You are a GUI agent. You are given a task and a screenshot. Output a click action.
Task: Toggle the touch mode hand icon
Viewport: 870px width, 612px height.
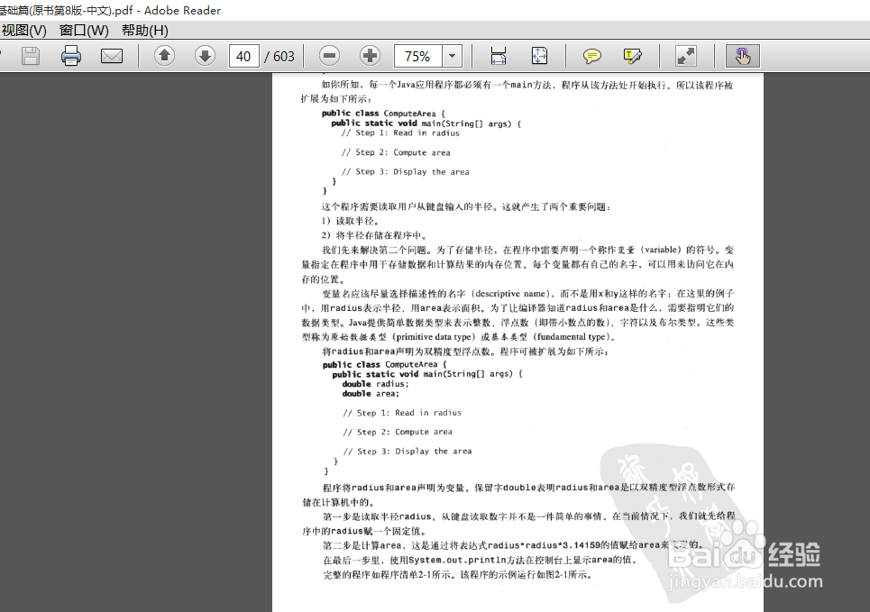742,56
